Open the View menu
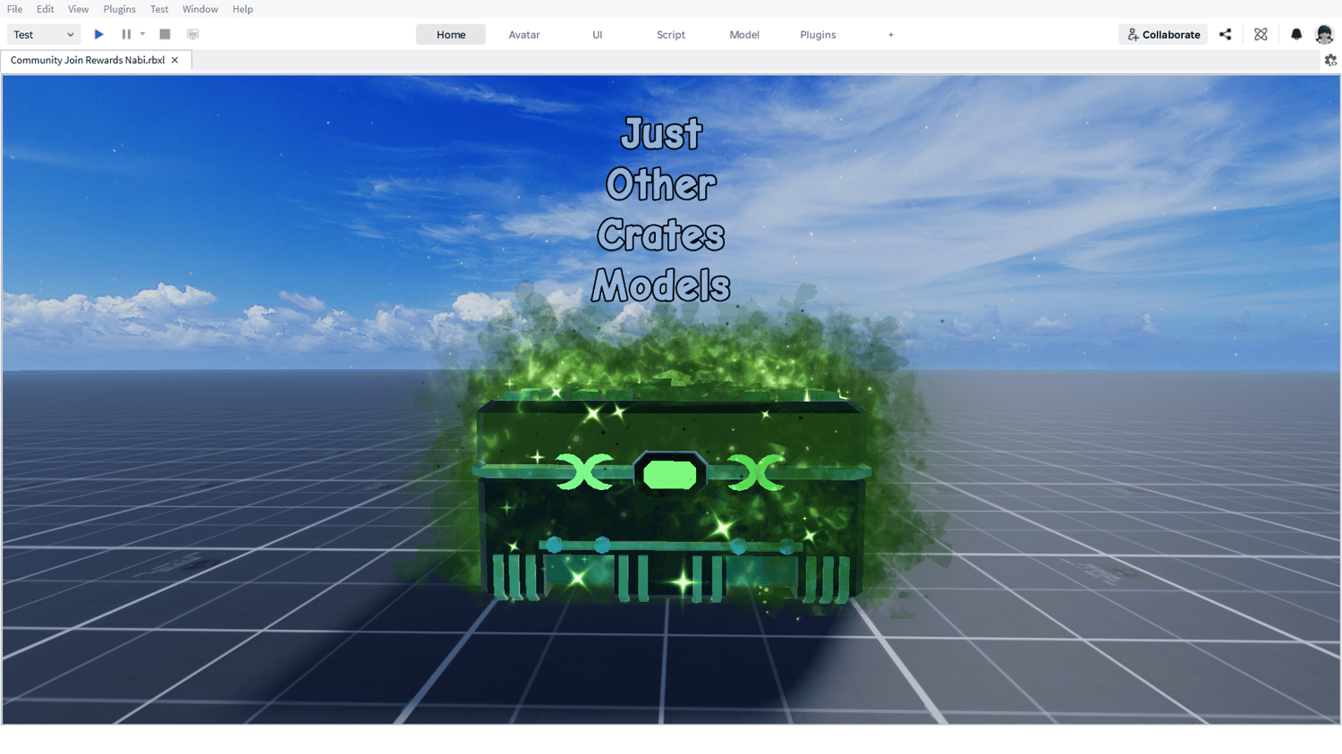The width and height of the screenshot is (1342, 754). pyautogui.click(x=79, y=9)
